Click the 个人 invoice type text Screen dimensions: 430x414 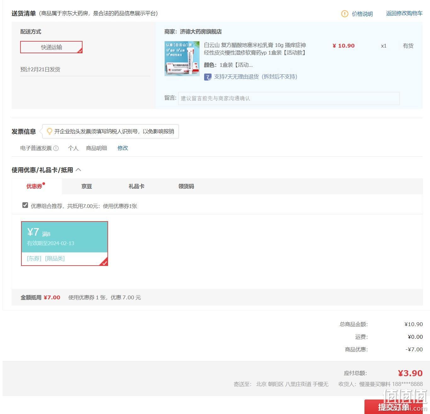(73, 148)
